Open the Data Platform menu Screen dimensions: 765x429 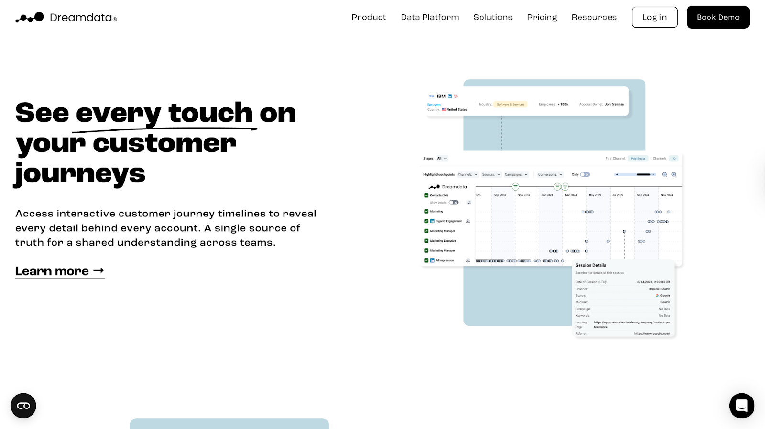pos(430,17)
